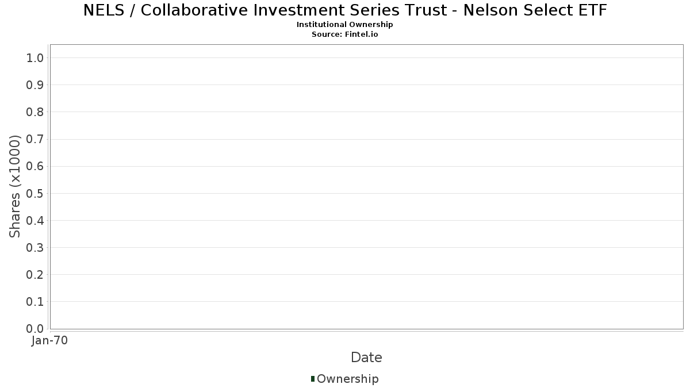690x388 pixels.
Task: Select the 0.1 y-axis tick label
Action: click(x=35, y=302)
